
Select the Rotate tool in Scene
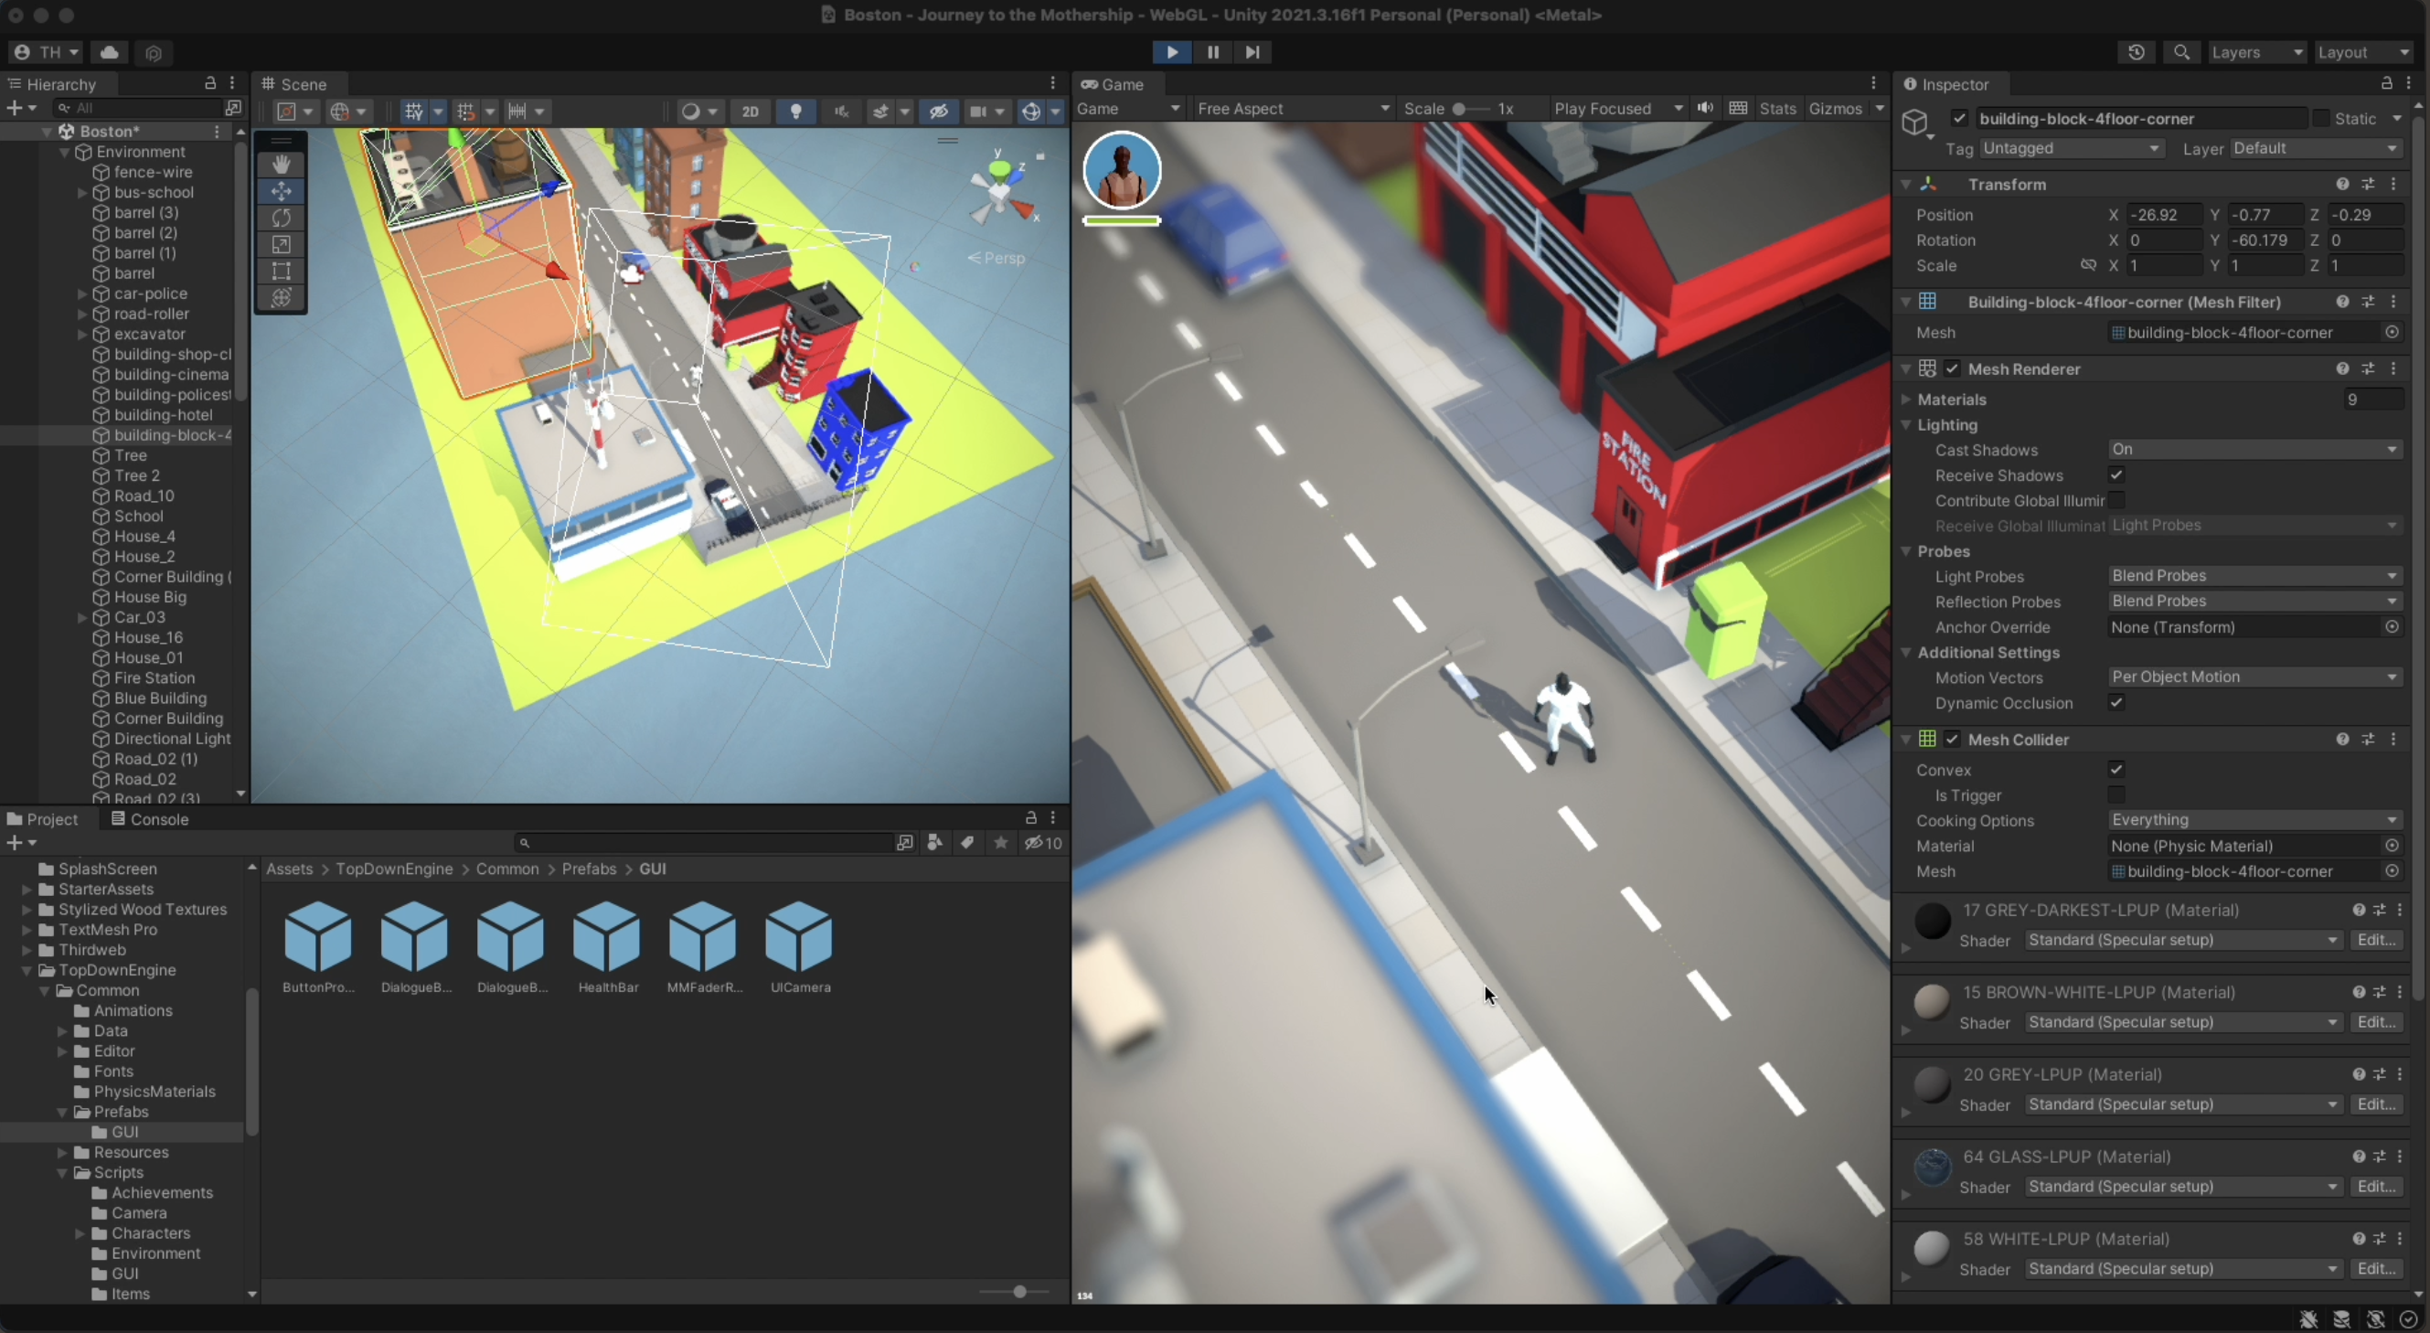tap(281, 218)
